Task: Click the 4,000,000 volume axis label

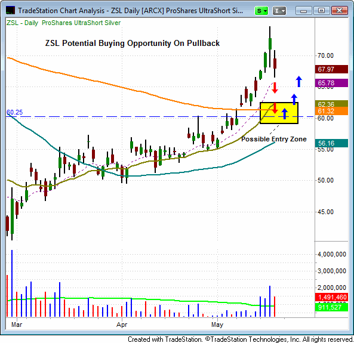Action: [x=332, y=254]
